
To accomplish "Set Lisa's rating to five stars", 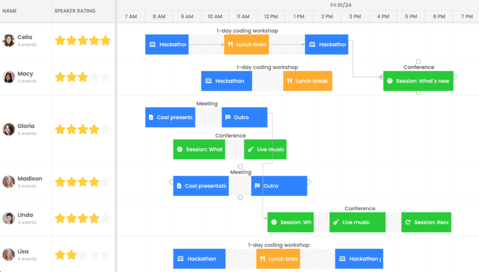I will point(105,255).
